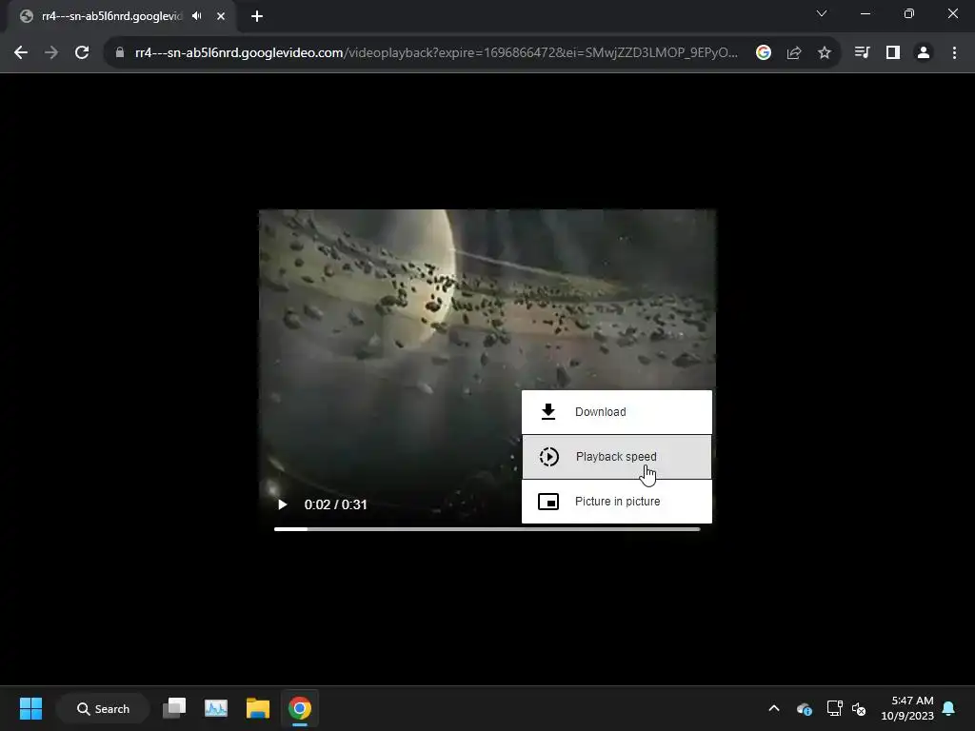The image size is (975, 731).
Task: Go back with the browser back arrow
Action: click(x=21, y=53)
